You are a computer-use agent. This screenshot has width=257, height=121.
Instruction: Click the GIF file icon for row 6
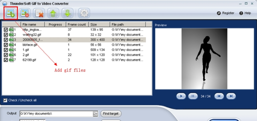point(11,55)
